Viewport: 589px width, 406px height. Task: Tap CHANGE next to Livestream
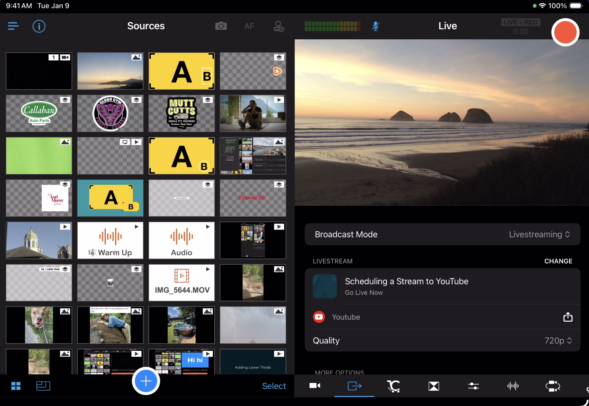click(x=558, y=261)
